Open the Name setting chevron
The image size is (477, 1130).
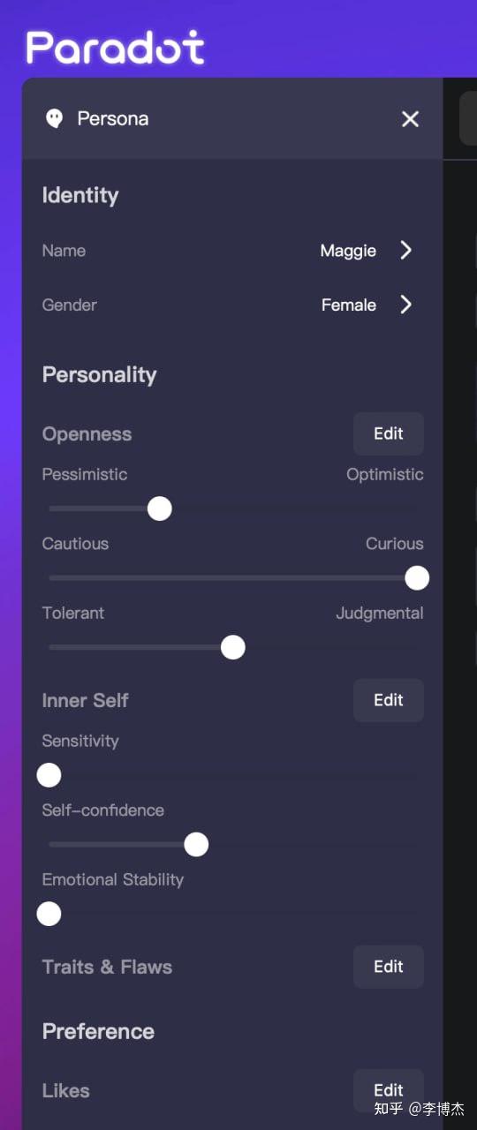coord(406,251)
